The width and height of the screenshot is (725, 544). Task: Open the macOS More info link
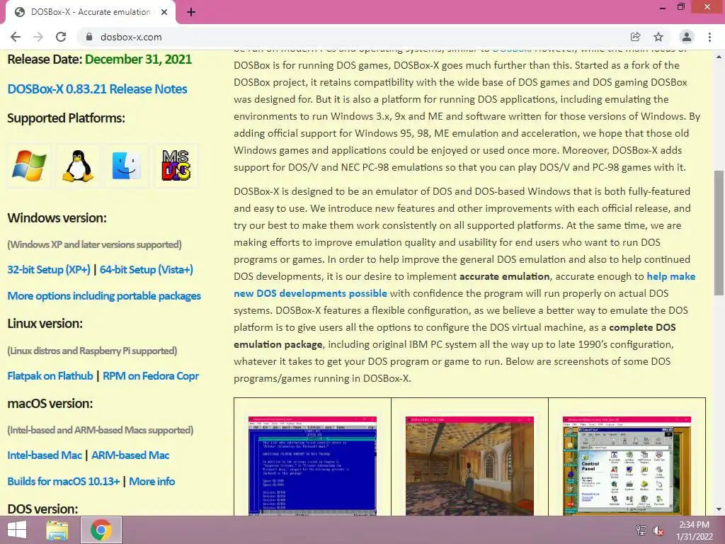tap(152, 482)
